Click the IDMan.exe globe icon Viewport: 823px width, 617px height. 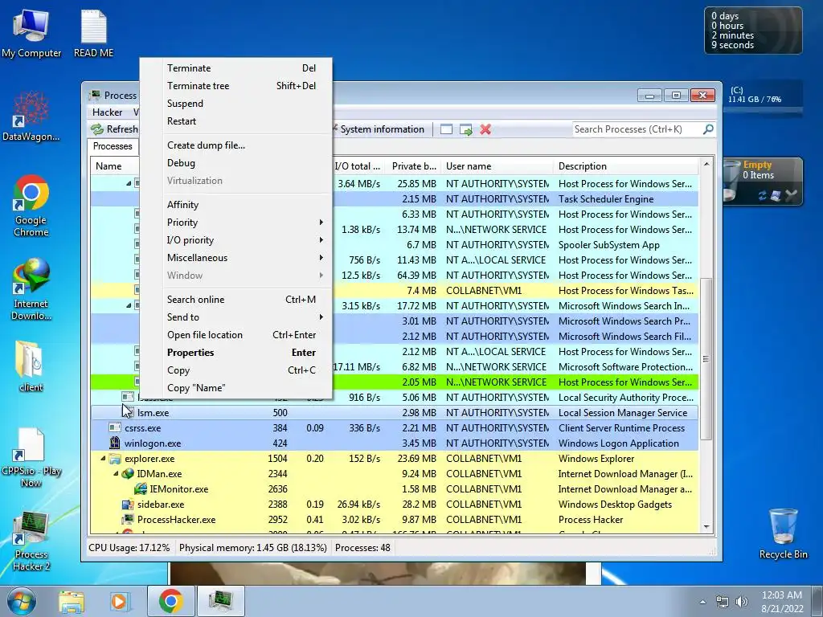click(x=128, y=474)
